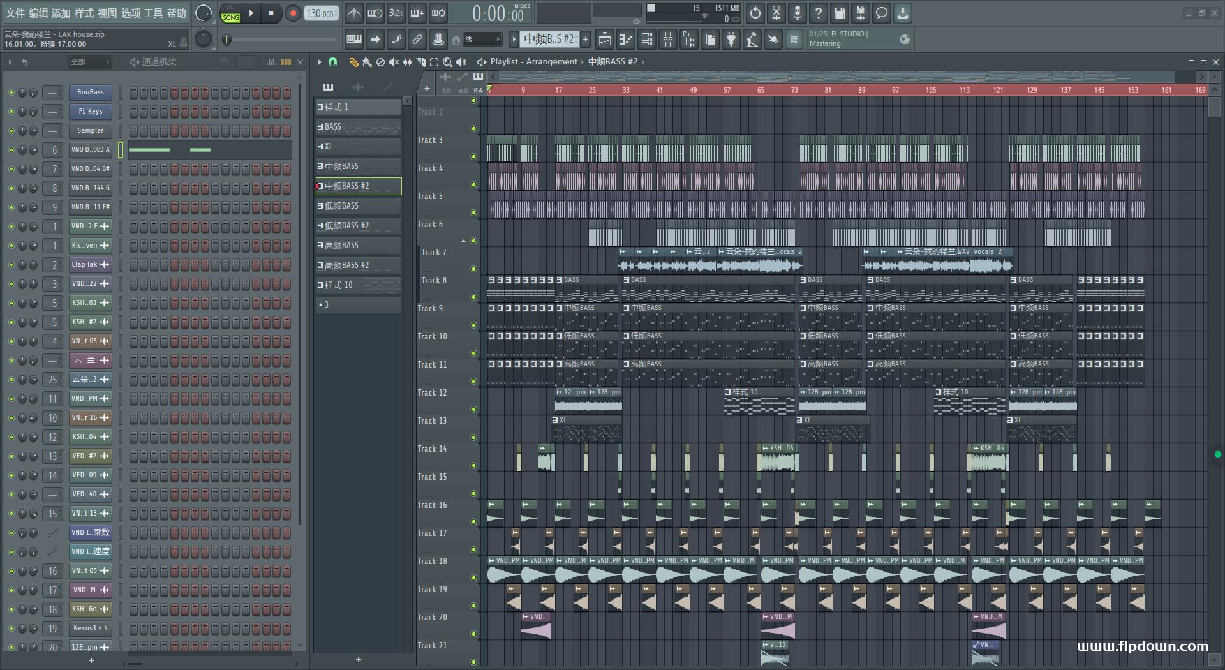Select the FL Keys channel button
Screen dimensions: 1225x670
[91, 112]
